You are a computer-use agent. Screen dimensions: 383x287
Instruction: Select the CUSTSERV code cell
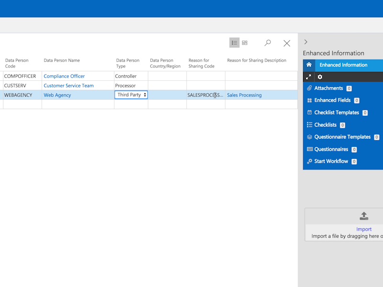(23, 86)
